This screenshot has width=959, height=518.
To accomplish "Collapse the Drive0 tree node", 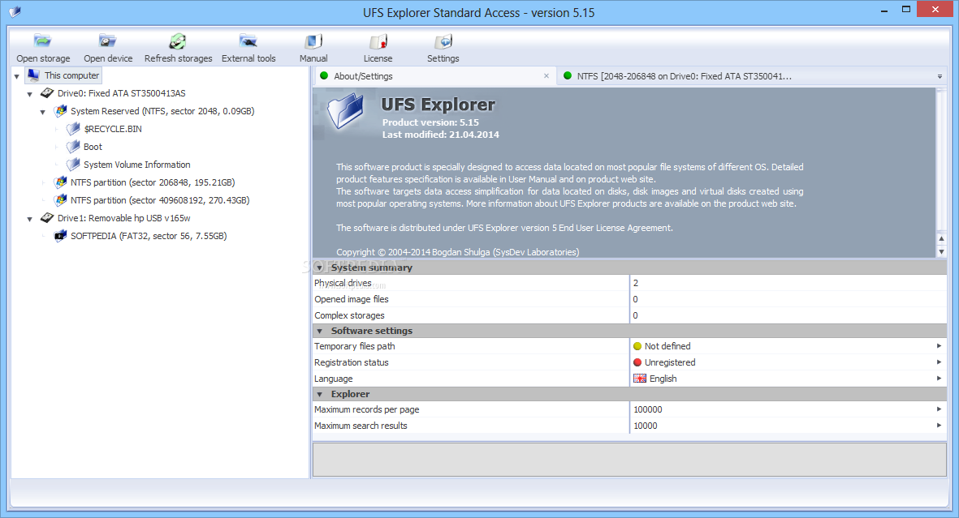I will [29, 94].
